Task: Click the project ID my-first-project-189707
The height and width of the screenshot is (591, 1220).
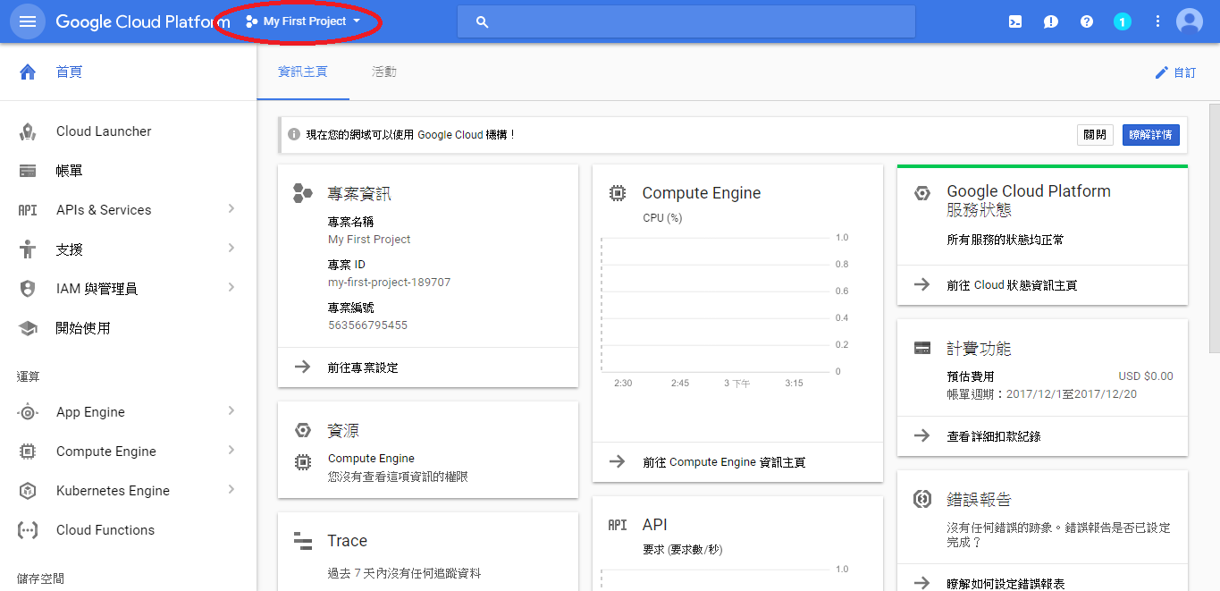Action: point(389,283)
